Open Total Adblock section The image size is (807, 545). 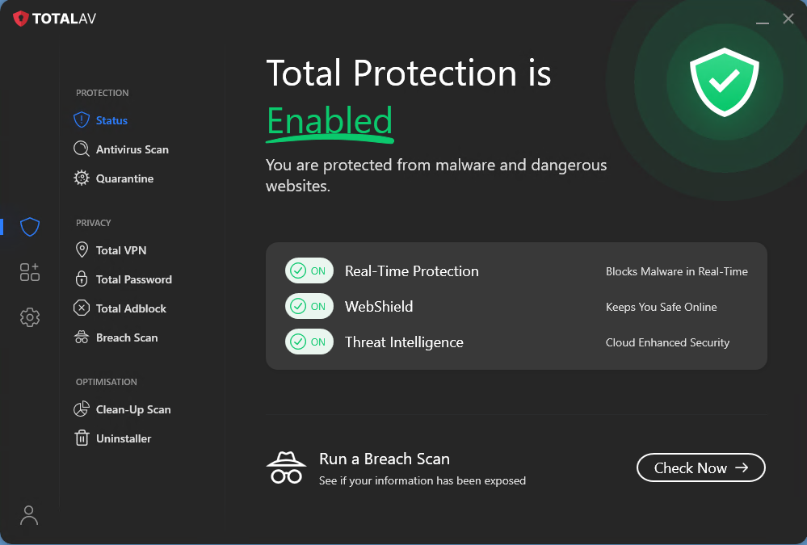[131, 308]
